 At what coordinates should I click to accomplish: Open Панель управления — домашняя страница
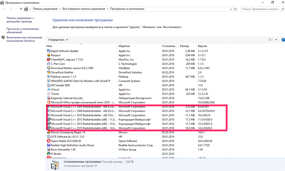tap(21, 20)
